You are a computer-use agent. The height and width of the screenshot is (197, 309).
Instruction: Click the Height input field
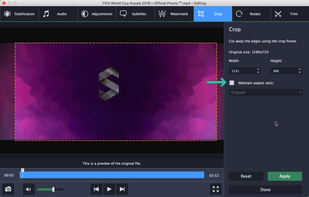coord(286,71)
